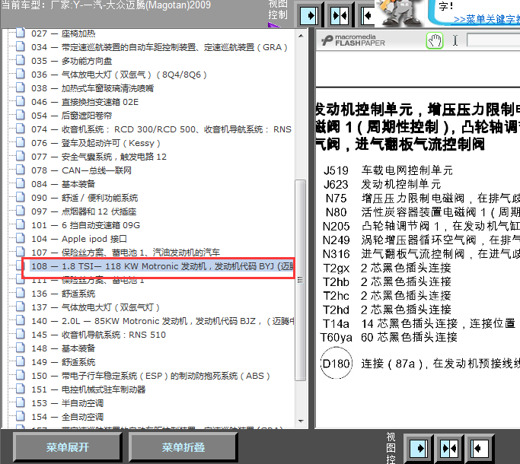Click bottom center-split view control icon

point(449,449)
